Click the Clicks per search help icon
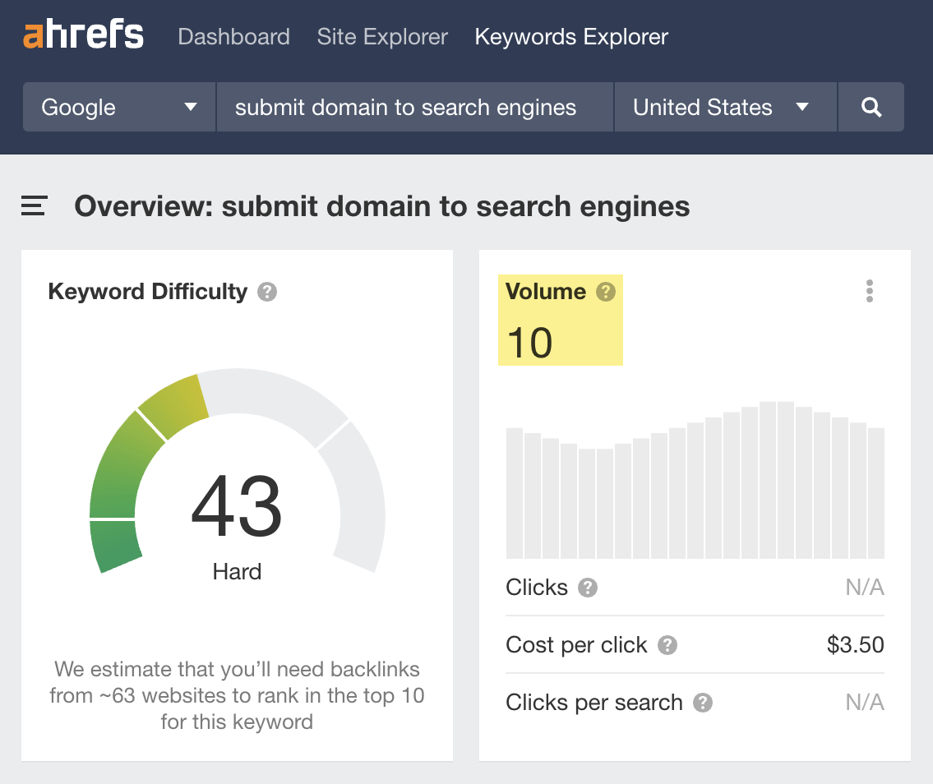This screenshot has width=933, height=784. pos(702,703)
